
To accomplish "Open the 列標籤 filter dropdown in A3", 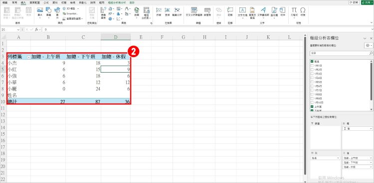I will 28,57.
